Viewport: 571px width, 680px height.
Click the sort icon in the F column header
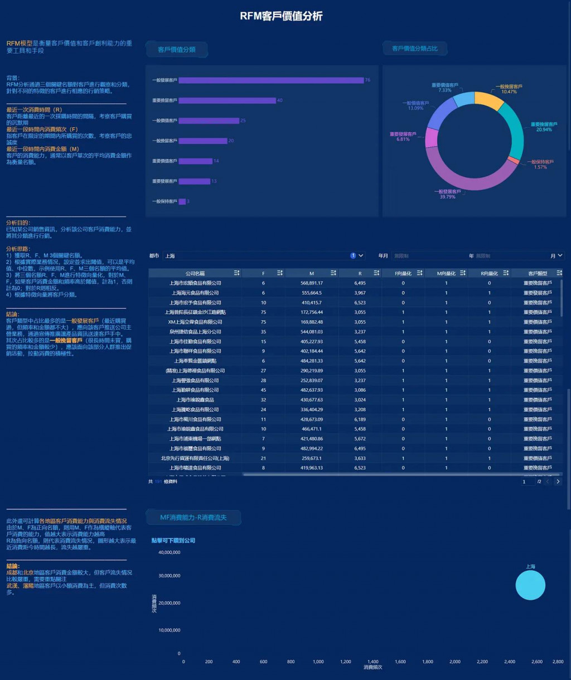(x=280, y=273)
